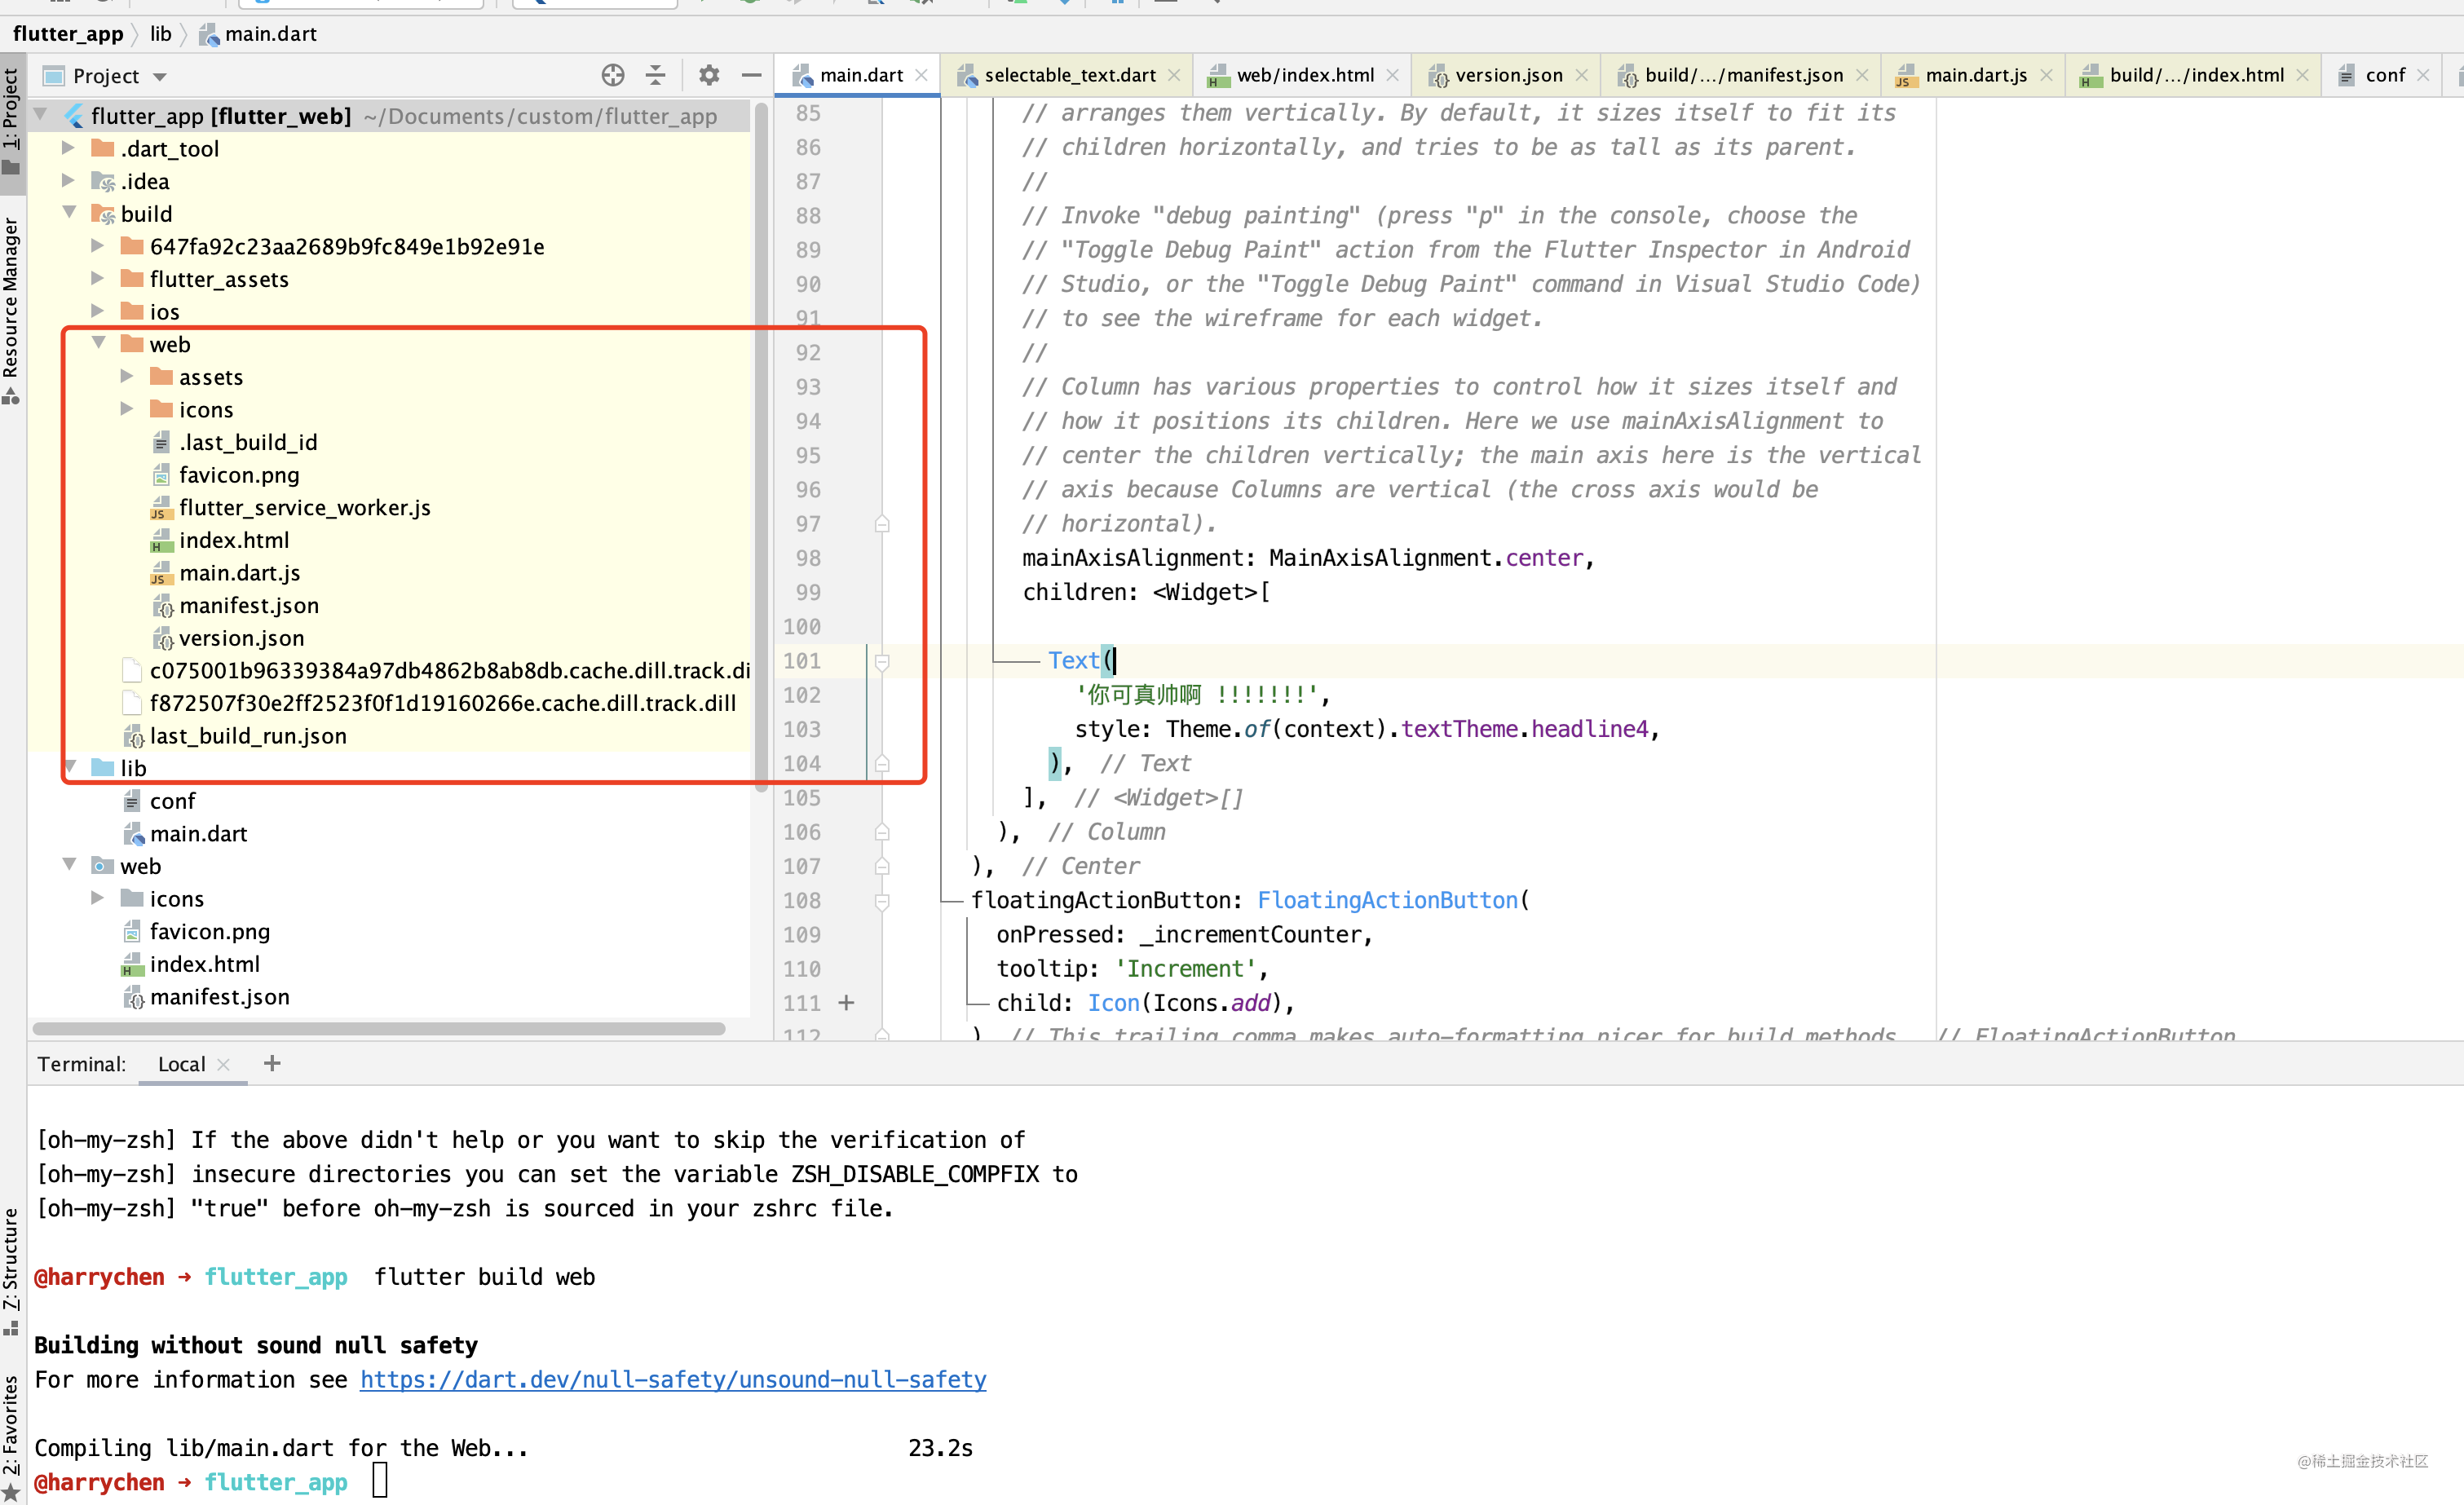Image resolution: width=2464 pixels, height=1505 pixels.
Task: Click the Flutter project icon at root
Action: [74, 116]
